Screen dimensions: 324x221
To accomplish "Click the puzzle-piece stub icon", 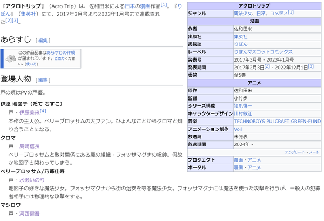I will [x=11, y=58].
